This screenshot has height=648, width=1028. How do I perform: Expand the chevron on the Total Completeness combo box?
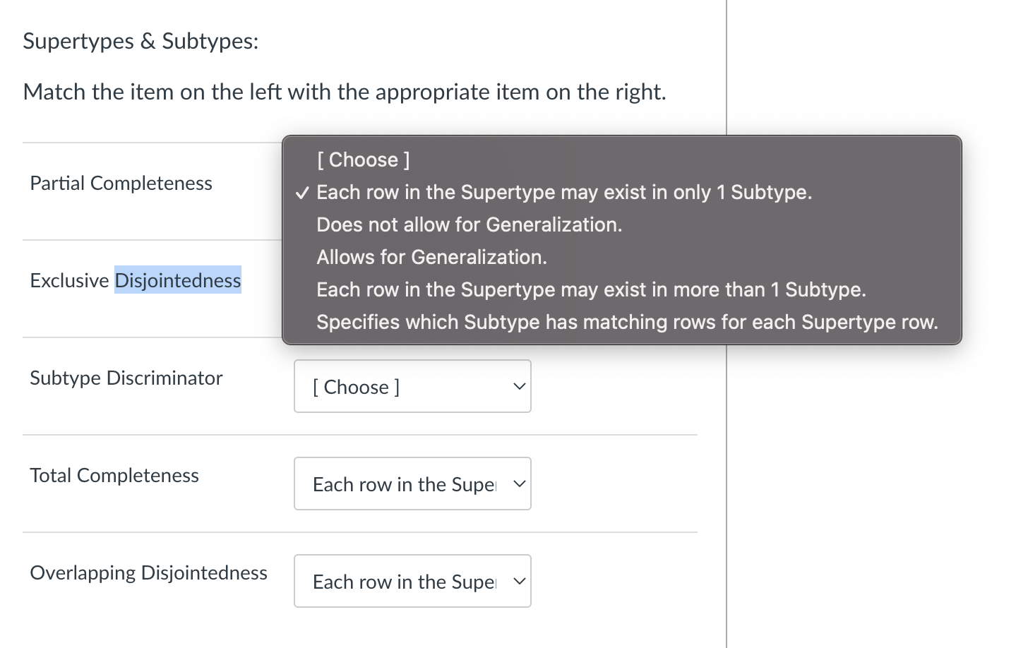point(519,484)
